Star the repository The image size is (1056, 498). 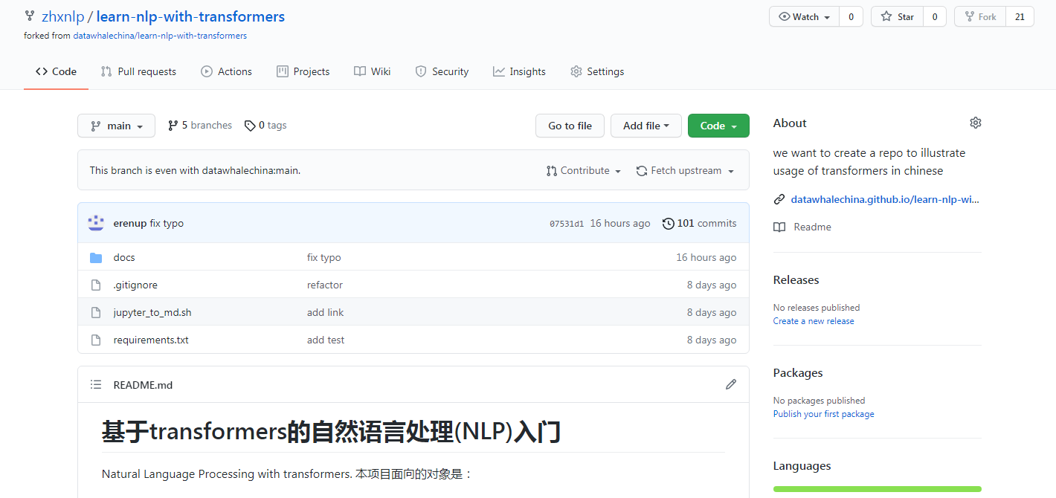[896, 16]
